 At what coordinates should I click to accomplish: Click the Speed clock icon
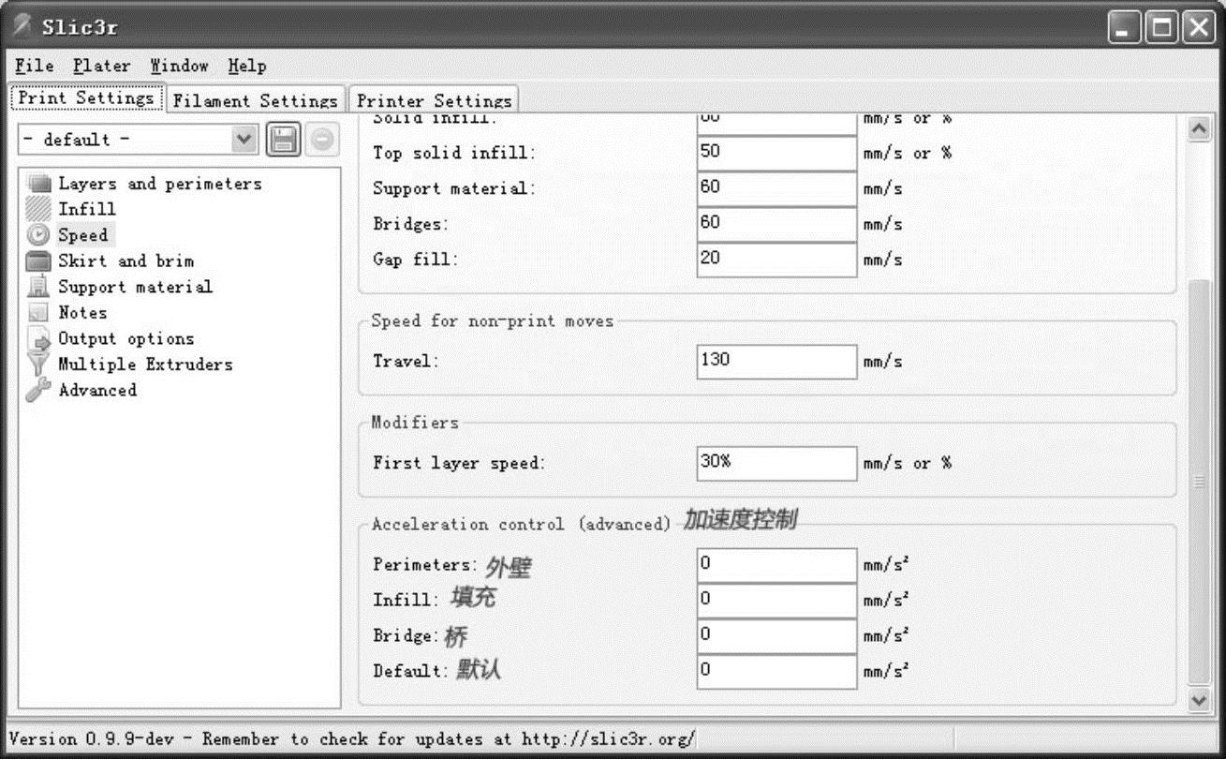(x=38, y=235)
